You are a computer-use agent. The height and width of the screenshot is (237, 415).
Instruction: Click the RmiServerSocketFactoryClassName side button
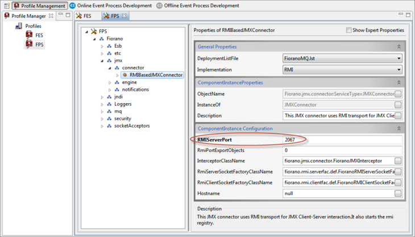(398, 172)
